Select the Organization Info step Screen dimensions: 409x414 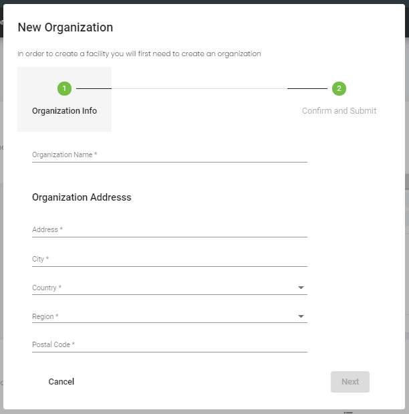[64, 111]
